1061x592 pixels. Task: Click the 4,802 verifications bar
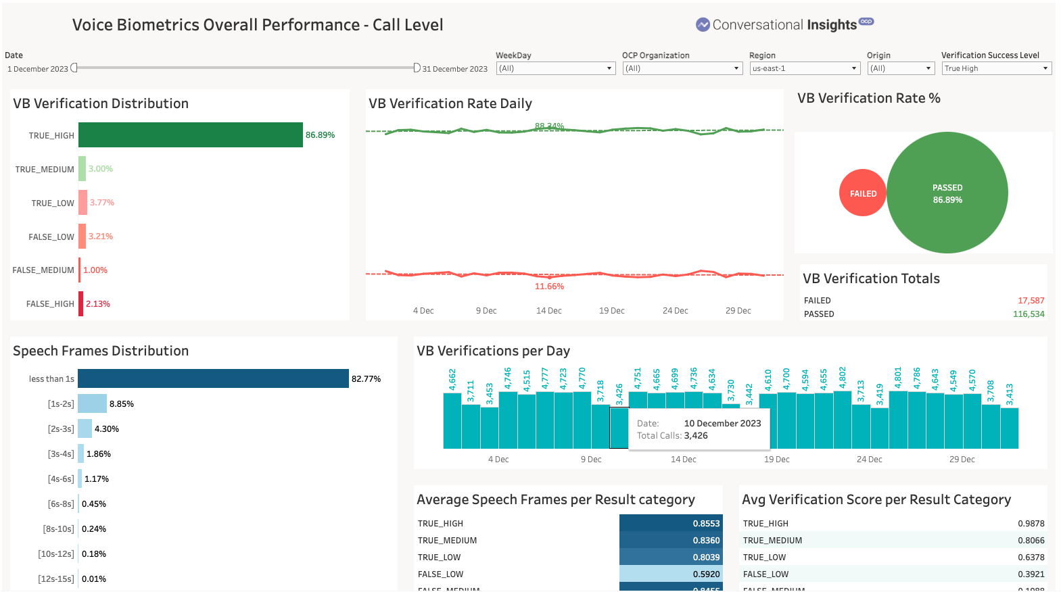point(842,420)
